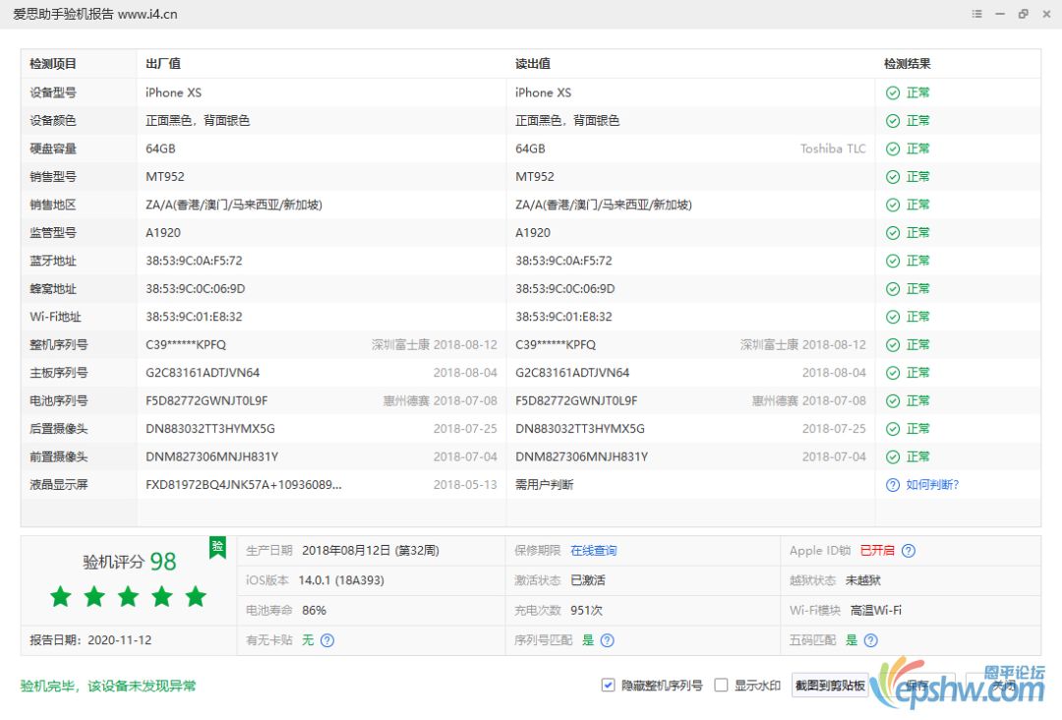Select the 出厂值 64GB cell
Image resolution: width=1062 pixels, height=720 pixels.
[x=160, y=149]
